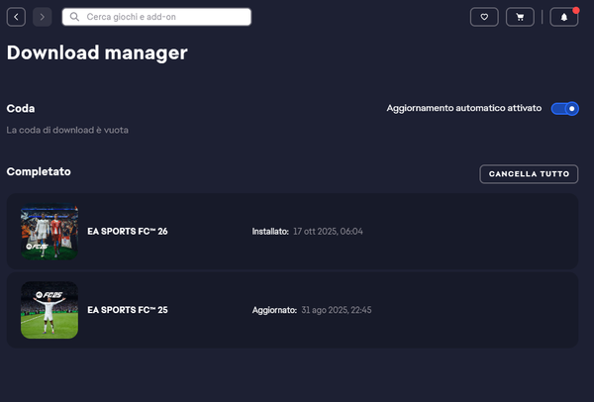Disable the automatic update switch
This screenshot has height=402, width=594.
(x=564, y=108)
